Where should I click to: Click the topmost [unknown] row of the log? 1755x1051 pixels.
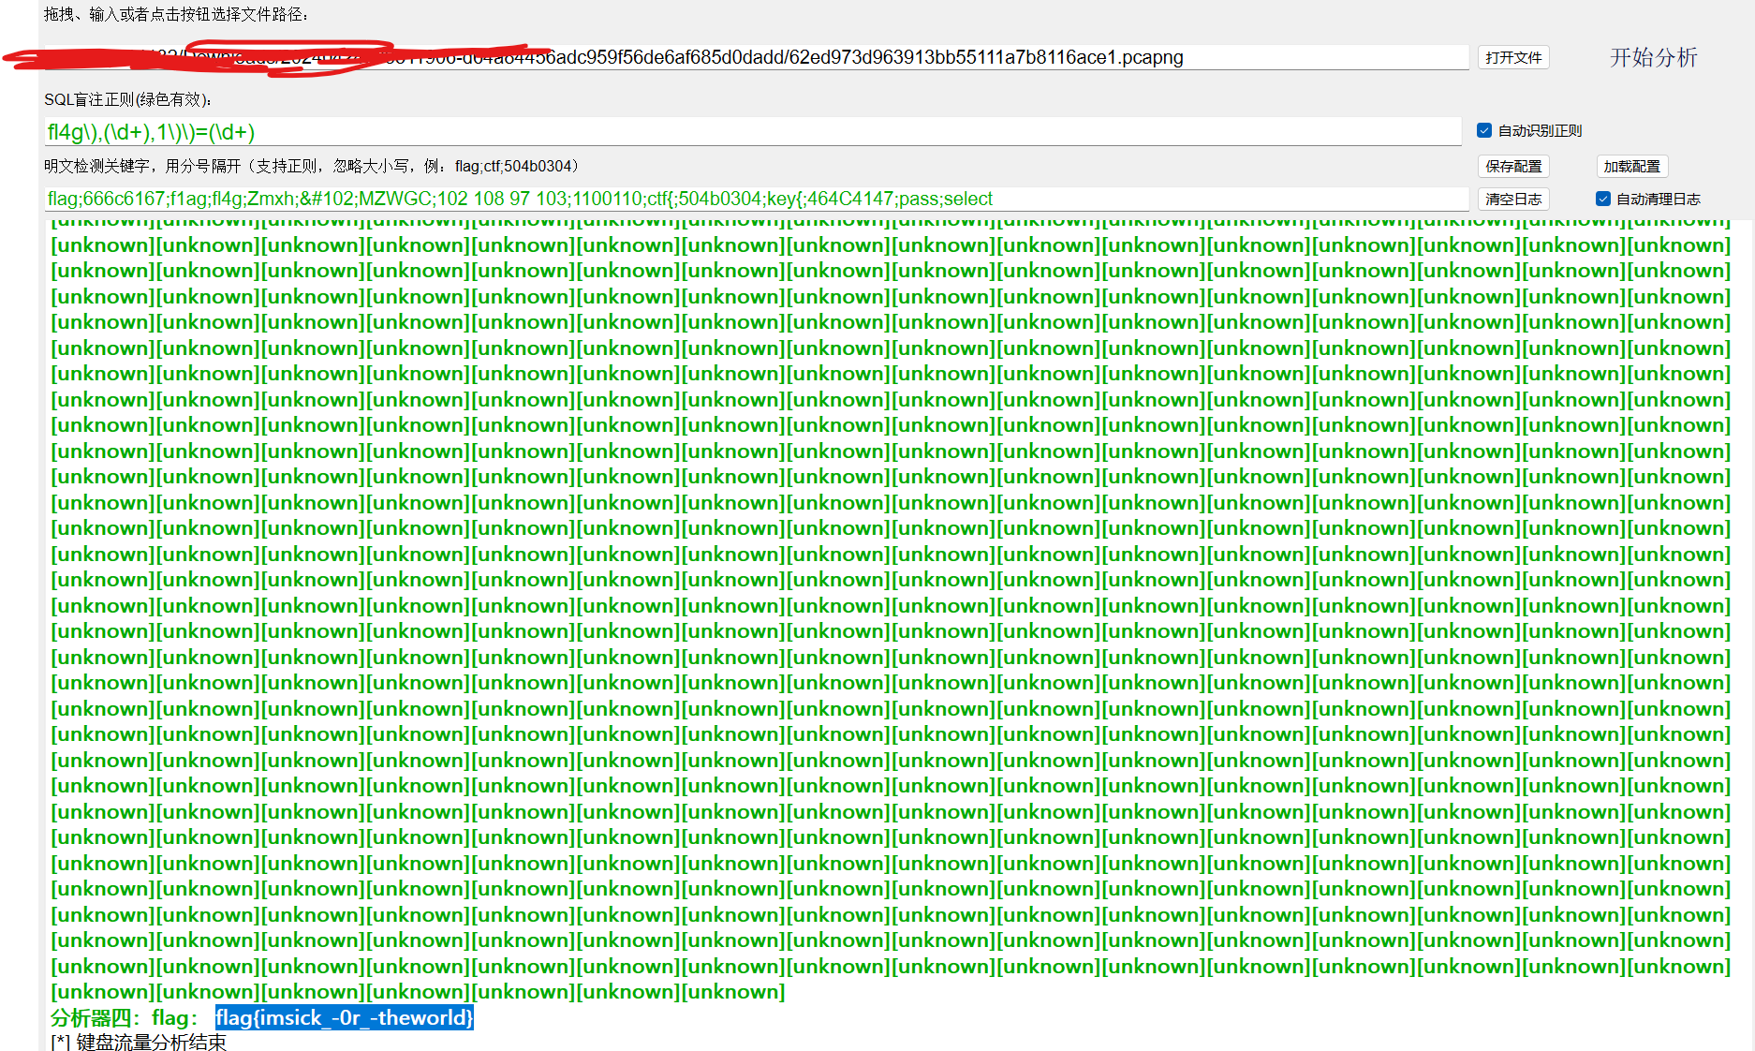(890, 225)
